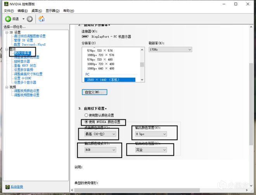Select 1080p, 720 × 576 resolution entry

[100, 55]
